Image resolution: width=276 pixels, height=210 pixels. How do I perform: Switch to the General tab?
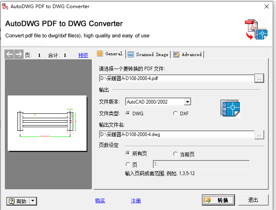110,54
